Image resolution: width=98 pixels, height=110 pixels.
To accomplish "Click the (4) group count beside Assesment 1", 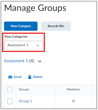I will click(x=32, y=61).
